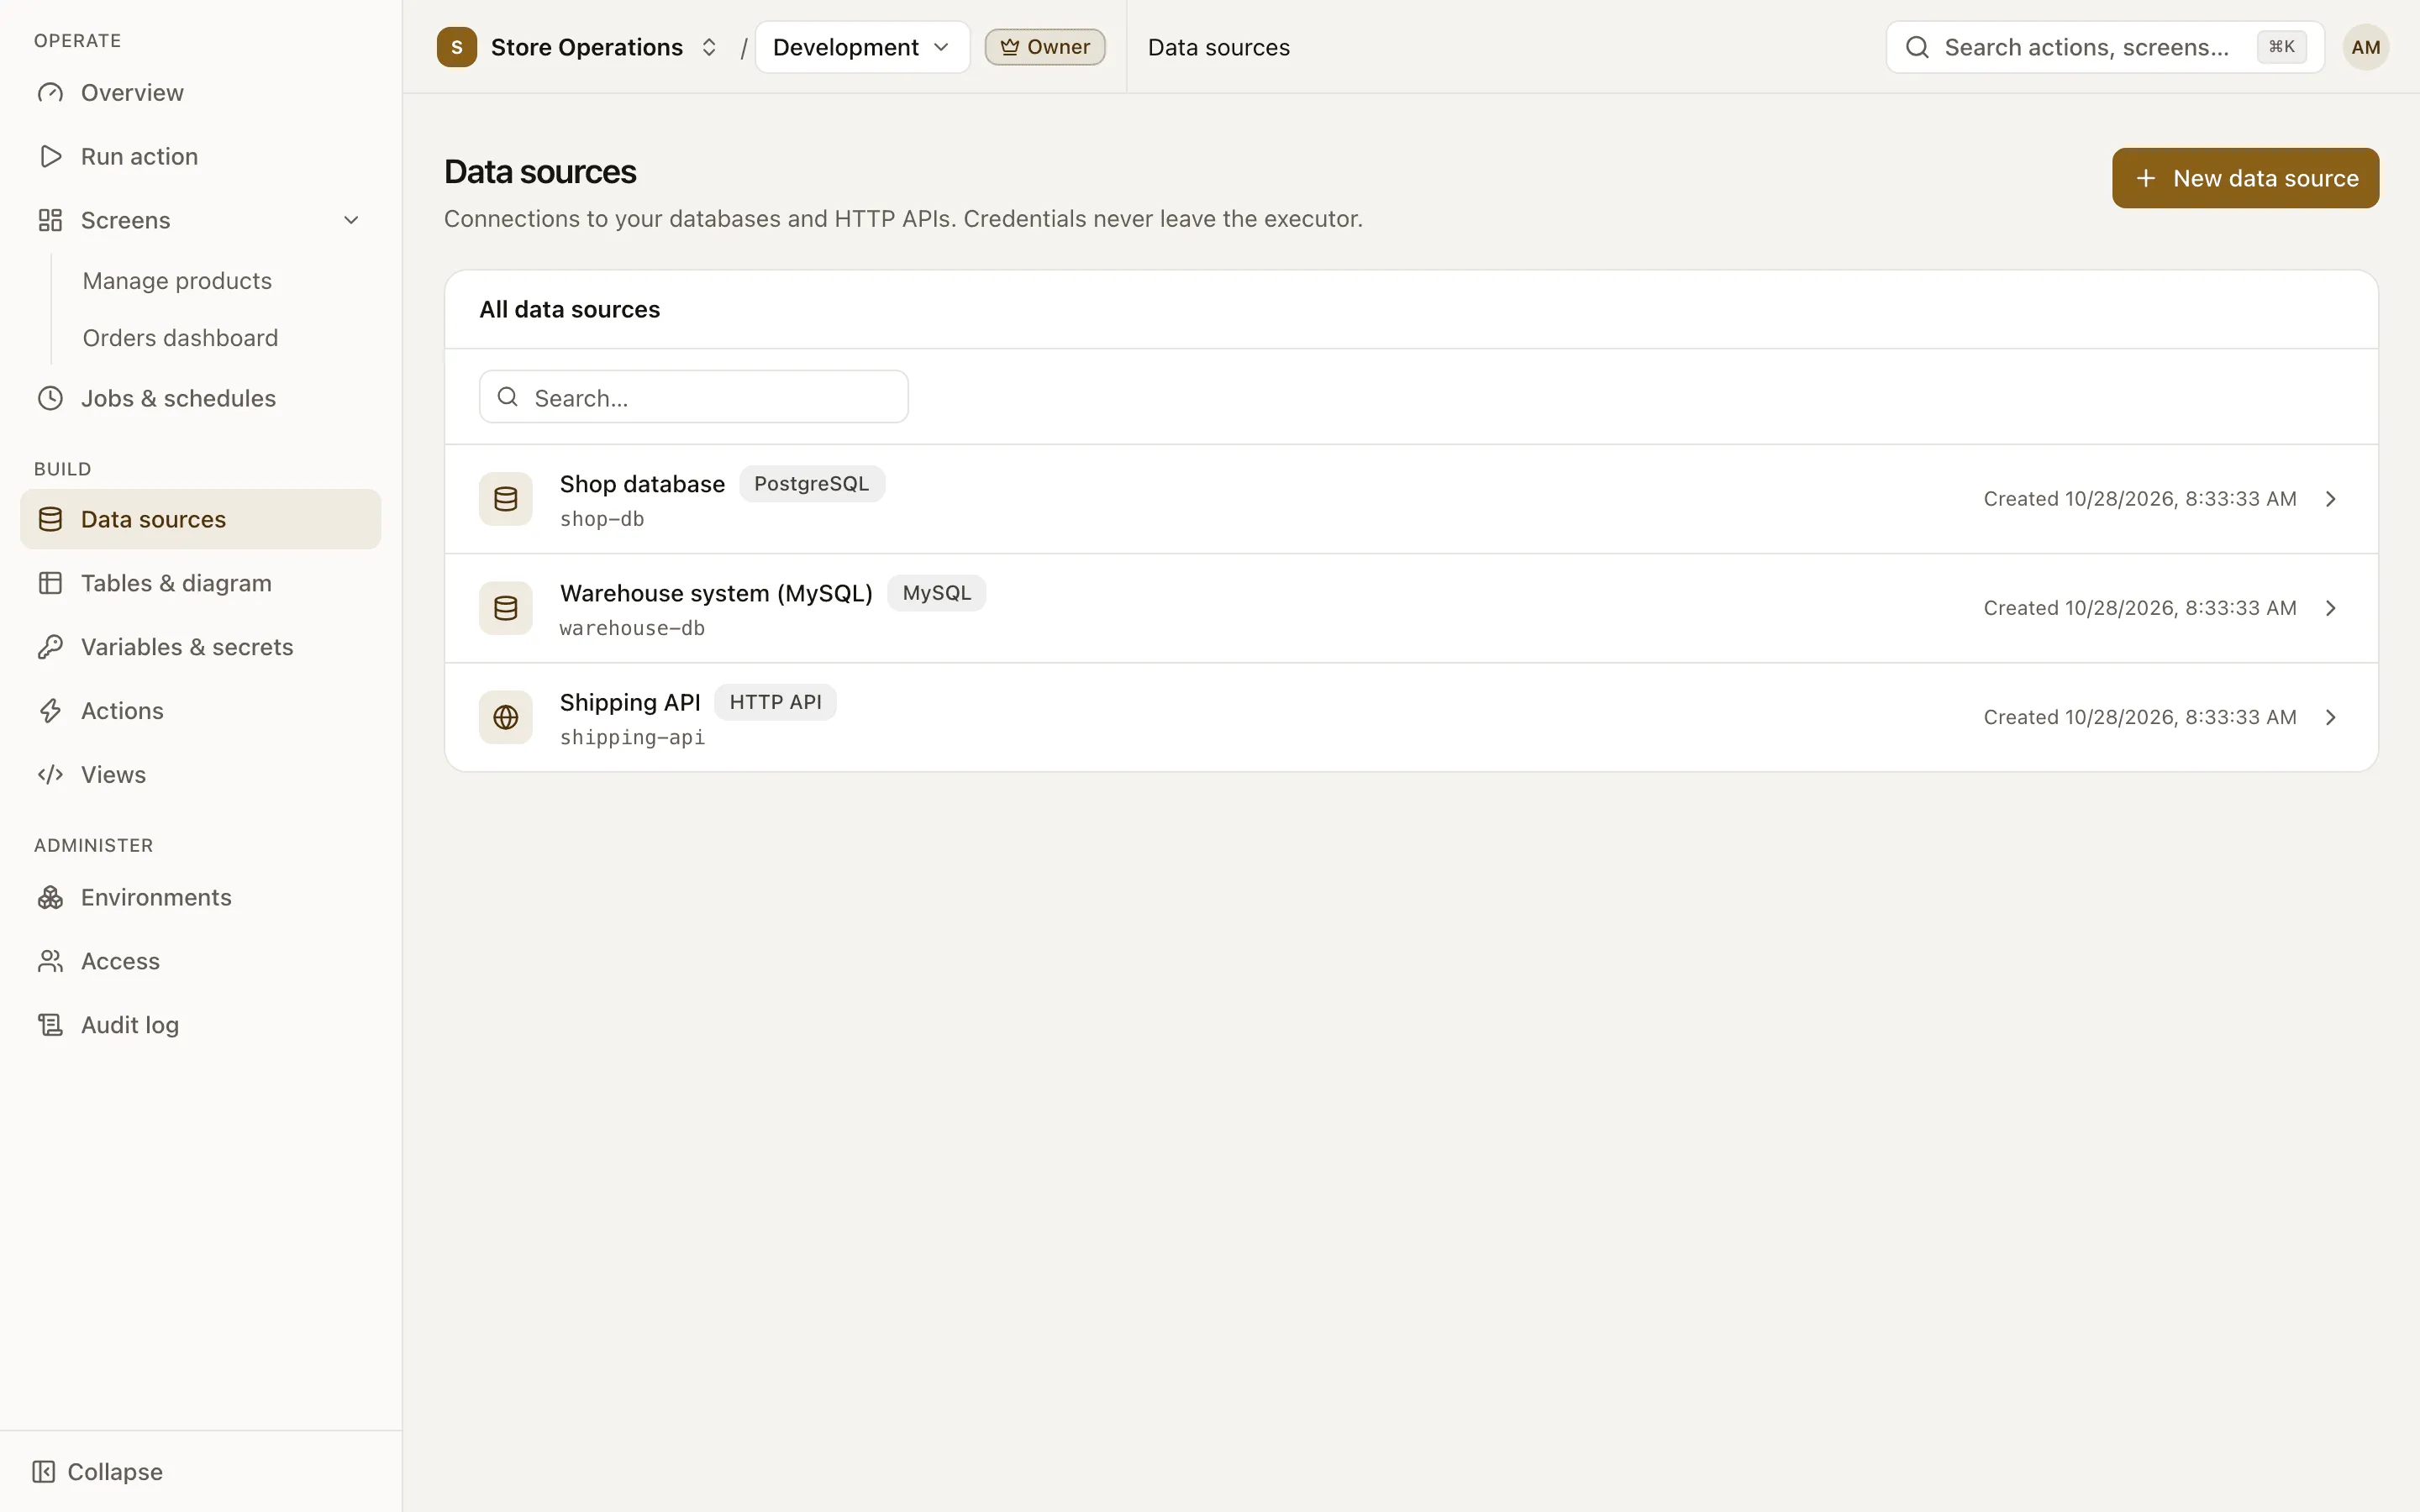The image size is (2420, 1512).
Task: Click the Data sources breadcrumb label
Action: pyautogui.click(x=1219, y=47)
